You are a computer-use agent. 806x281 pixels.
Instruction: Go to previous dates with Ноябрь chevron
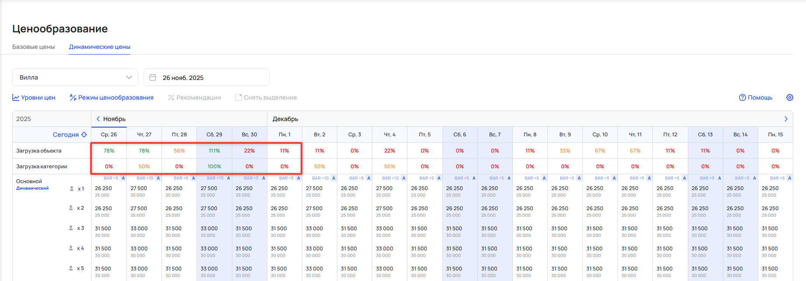98,119
